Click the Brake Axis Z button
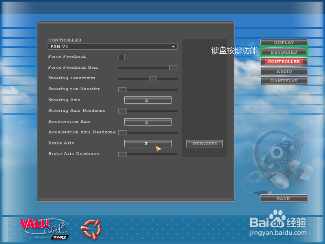The width and height of the screenshot is (325, 244). [x=147, y=144]
